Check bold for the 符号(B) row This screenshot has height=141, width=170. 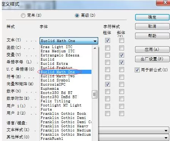tap(107, 77)
